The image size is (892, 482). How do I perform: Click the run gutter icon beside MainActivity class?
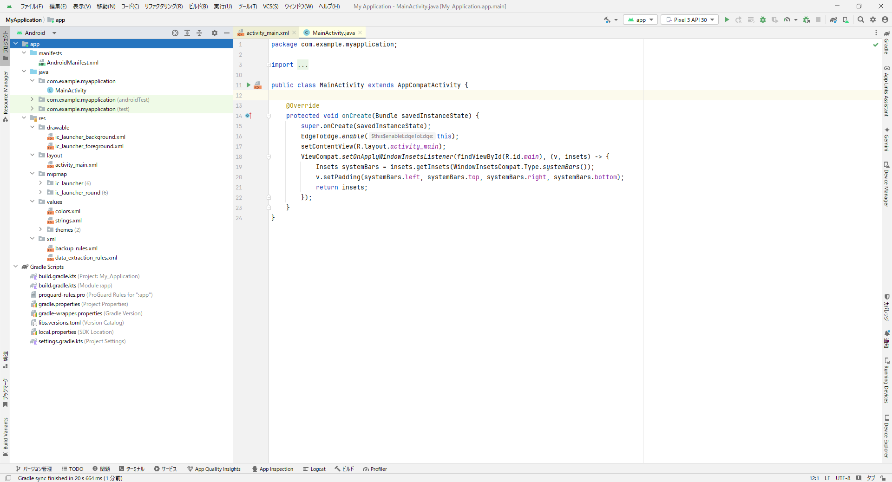(x=249, y=85)
